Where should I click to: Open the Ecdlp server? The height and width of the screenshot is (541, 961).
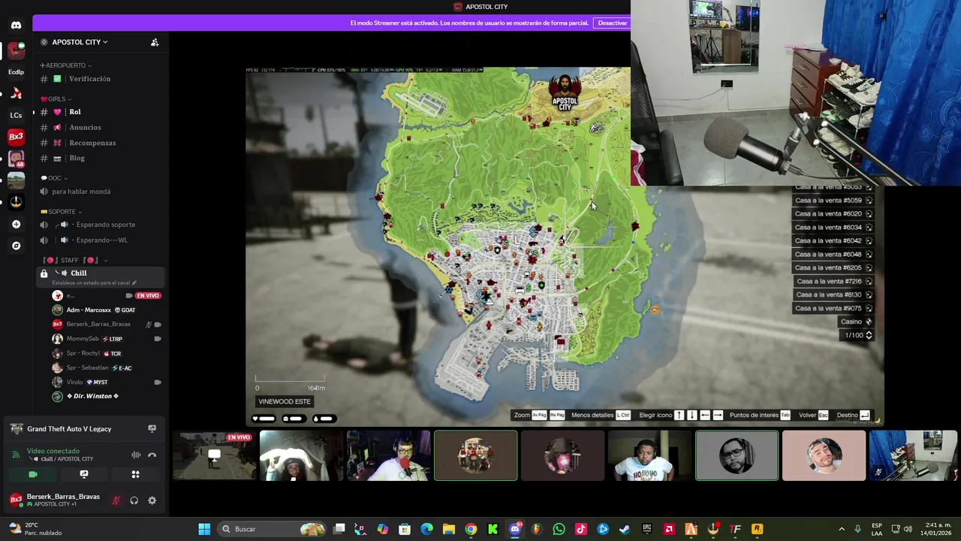(16, 72)
